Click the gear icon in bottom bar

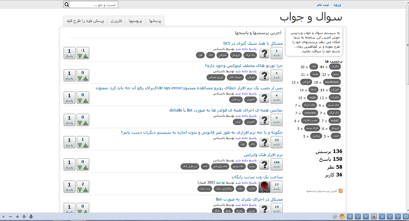[335, 217]
